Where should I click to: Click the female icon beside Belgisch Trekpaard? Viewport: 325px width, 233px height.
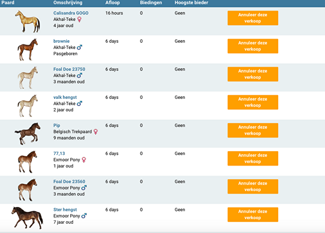coord(96,131)
